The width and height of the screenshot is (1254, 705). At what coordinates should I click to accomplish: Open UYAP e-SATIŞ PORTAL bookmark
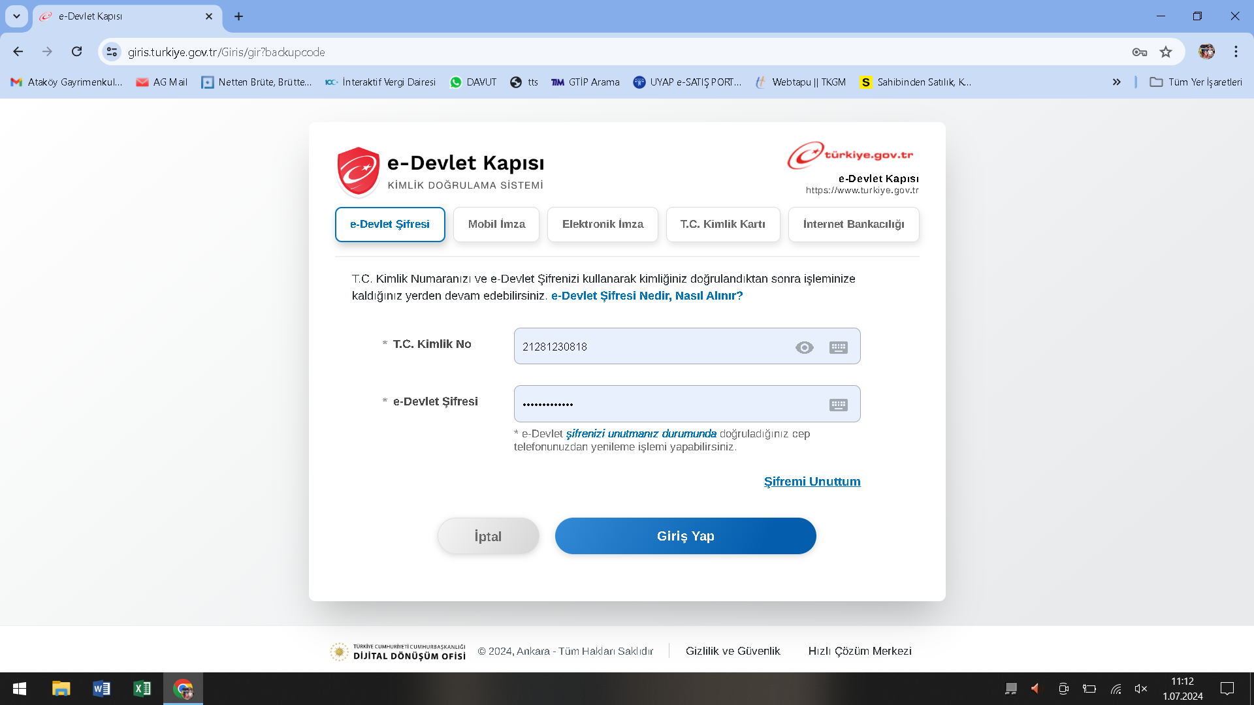coord(687,82)
